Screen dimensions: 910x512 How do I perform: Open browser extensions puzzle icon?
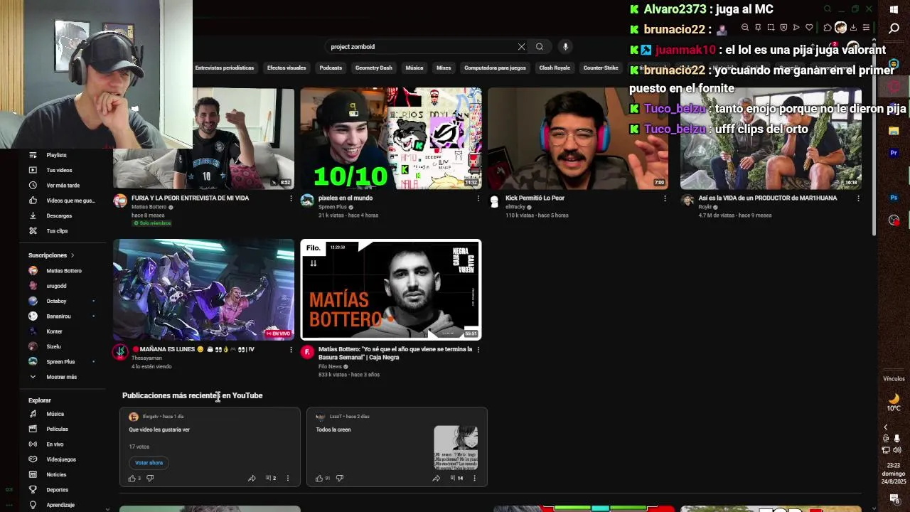click(x=828, y=28)
